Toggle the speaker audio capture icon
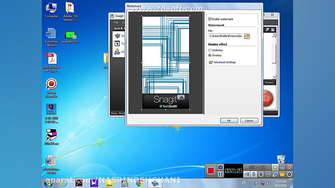Image resolution: width=335 pixels, height=188 pixels. point(247,174)
